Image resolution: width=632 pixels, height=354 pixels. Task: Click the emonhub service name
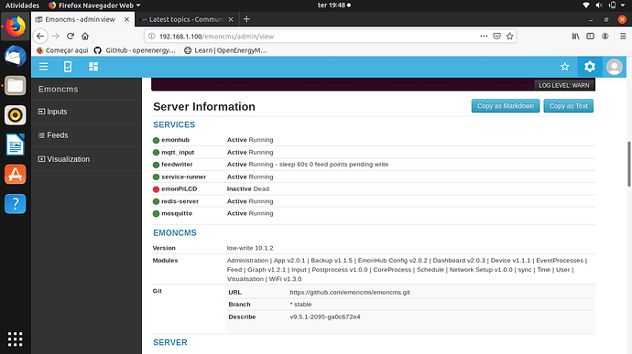175,140
